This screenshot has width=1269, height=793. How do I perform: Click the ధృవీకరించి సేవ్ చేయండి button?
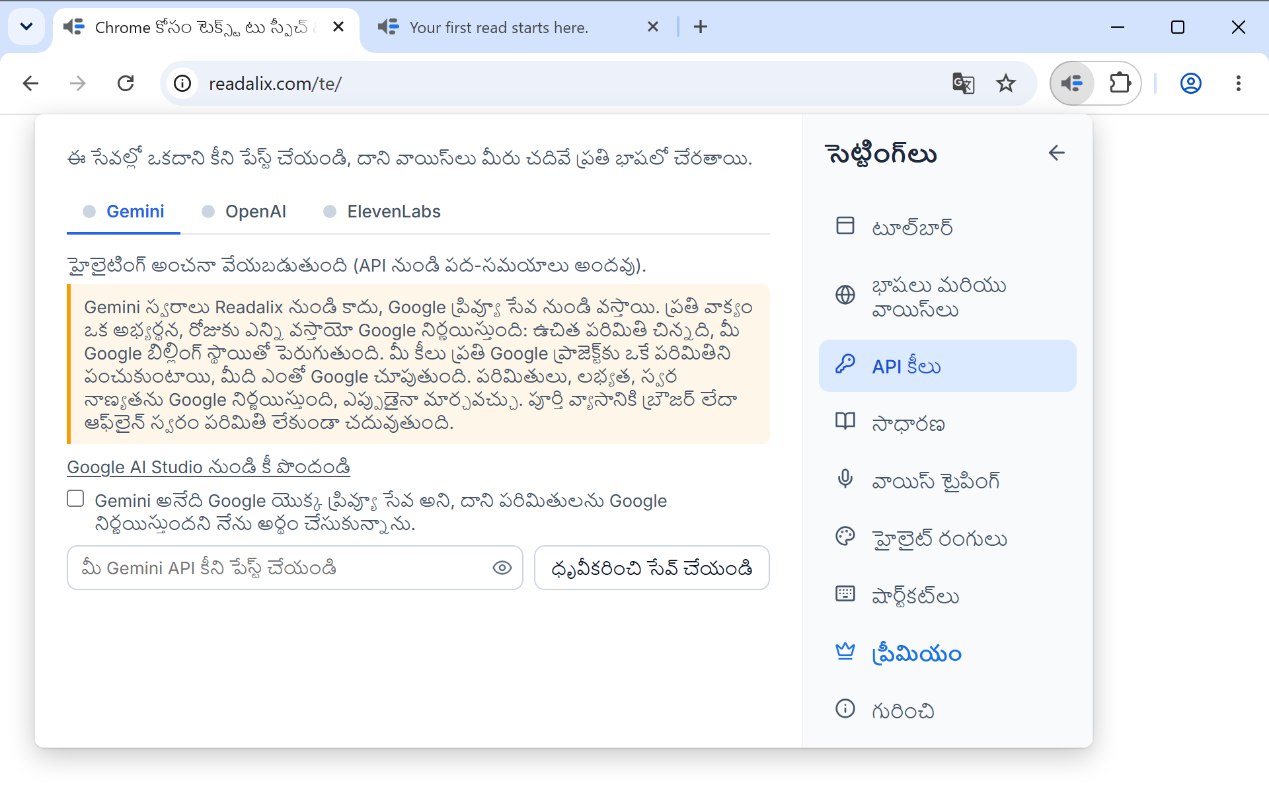click(x=652, y=568)
